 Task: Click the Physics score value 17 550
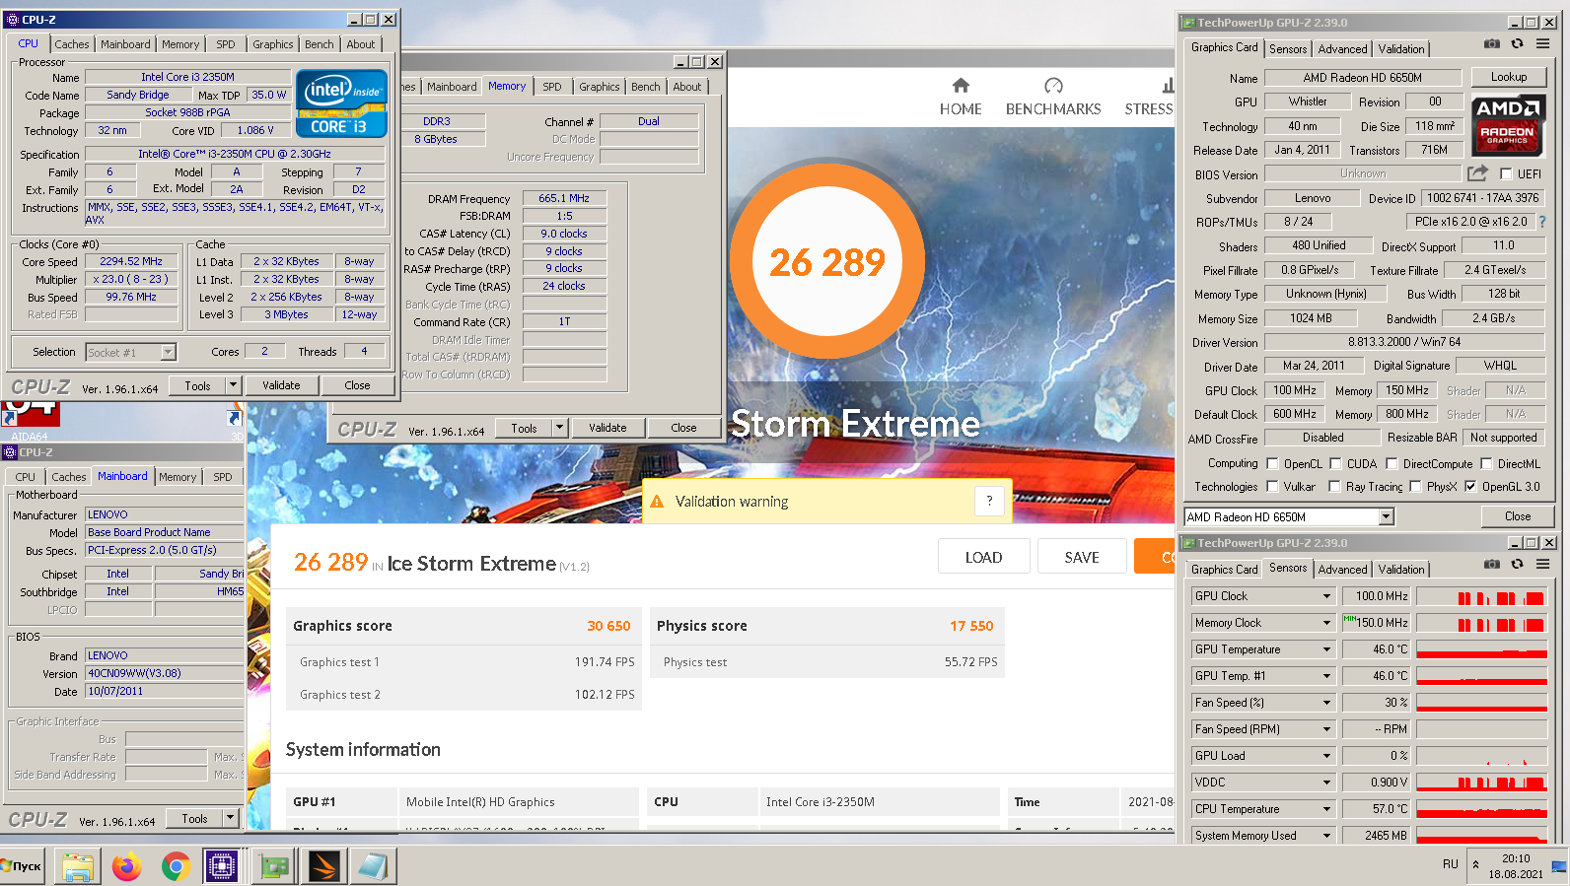971,626
